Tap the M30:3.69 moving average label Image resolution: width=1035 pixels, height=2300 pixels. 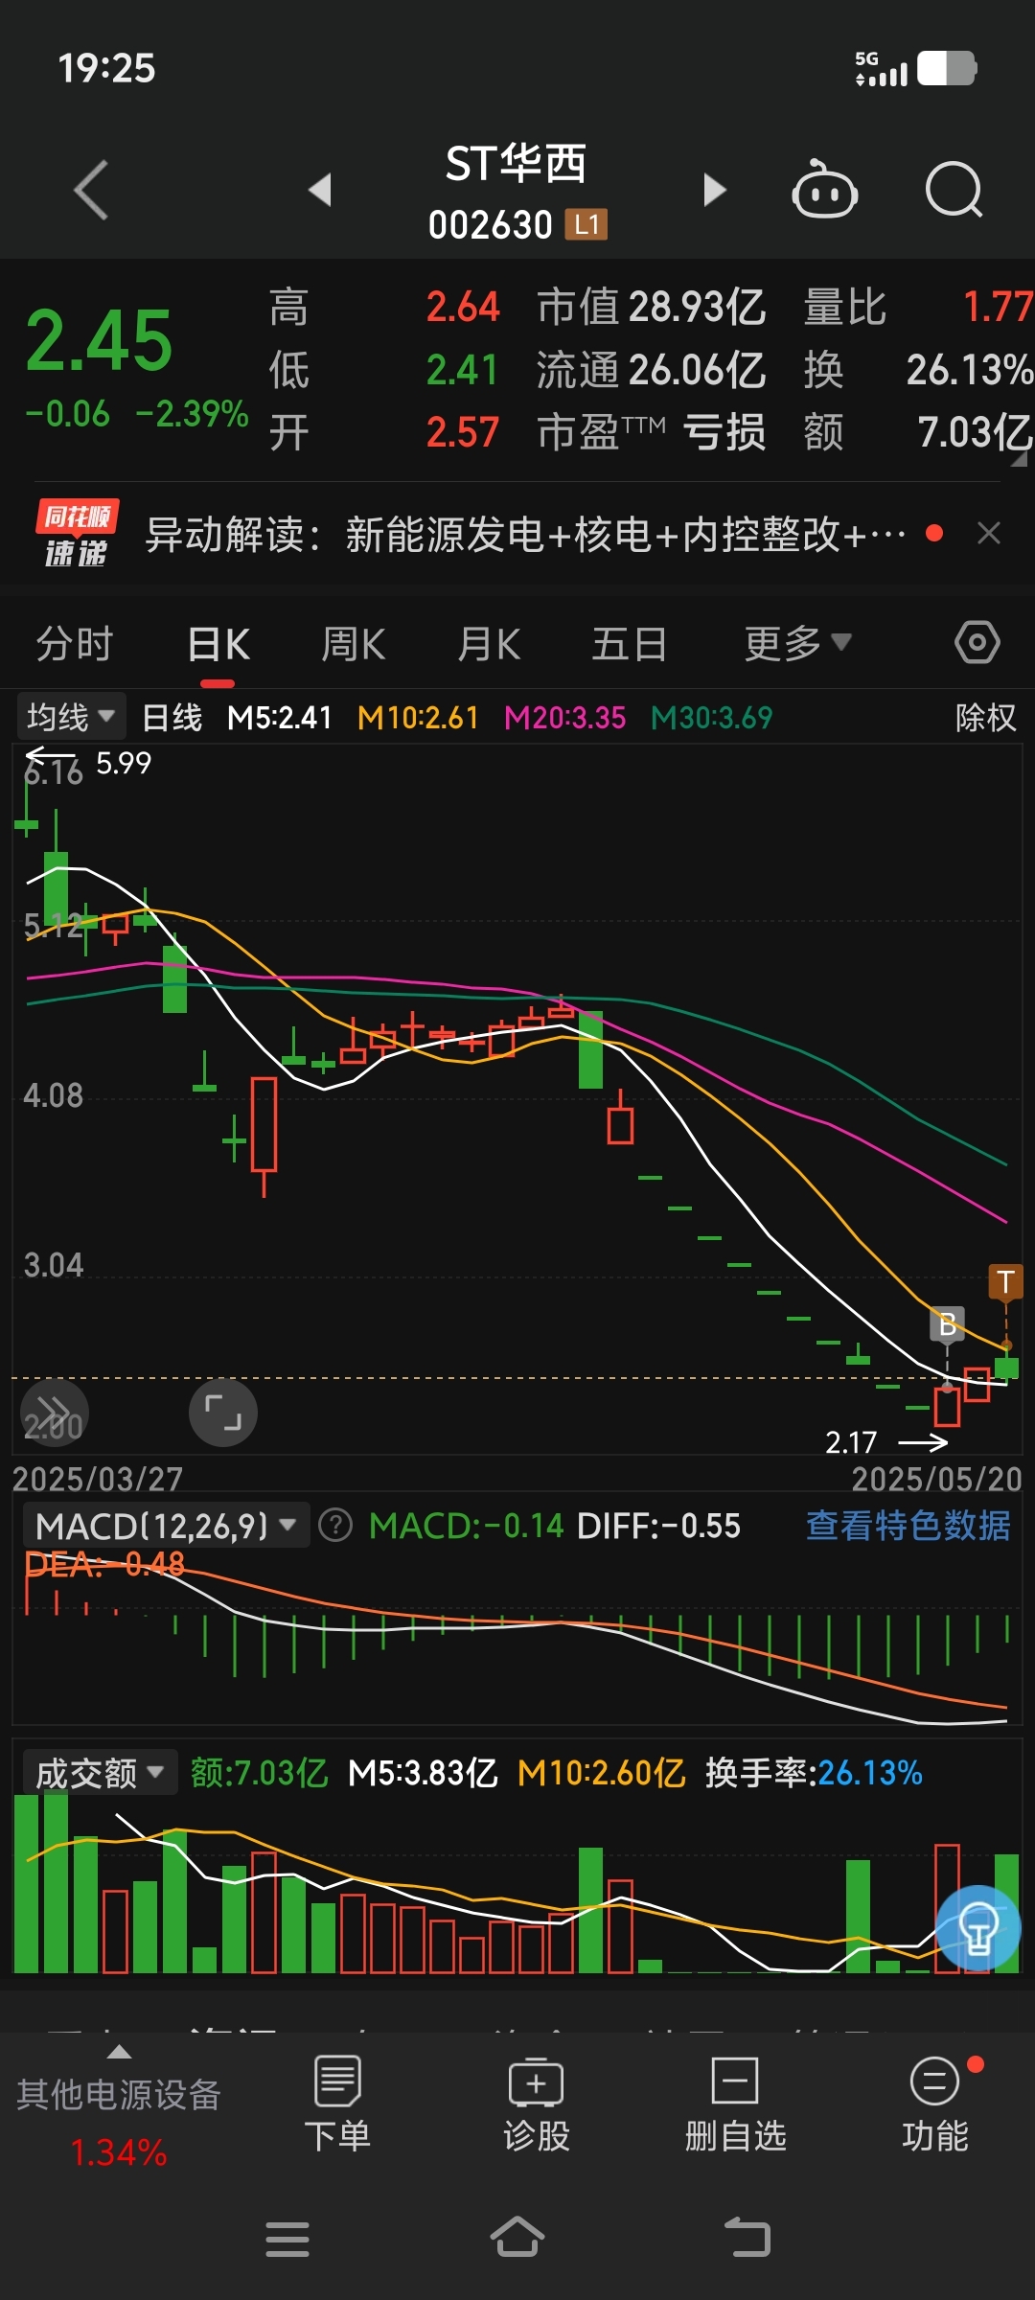tap(711, 717)
